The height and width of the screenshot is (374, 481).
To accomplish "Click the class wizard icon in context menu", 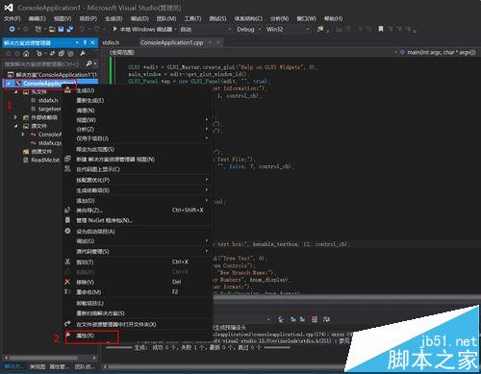I will [67, 211].
